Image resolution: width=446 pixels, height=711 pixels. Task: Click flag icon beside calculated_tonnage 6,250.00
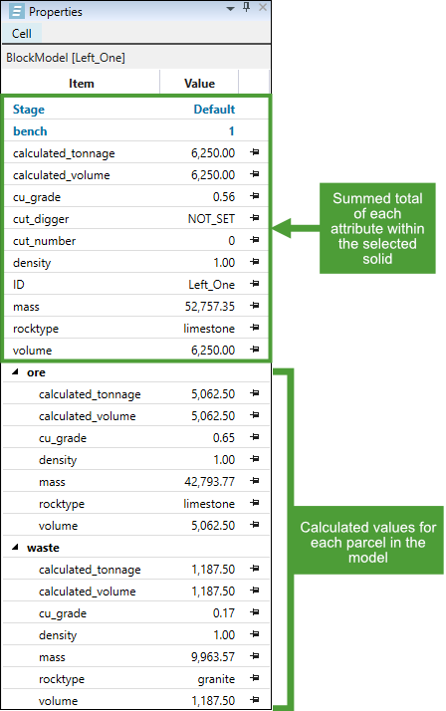coord(255,152)
